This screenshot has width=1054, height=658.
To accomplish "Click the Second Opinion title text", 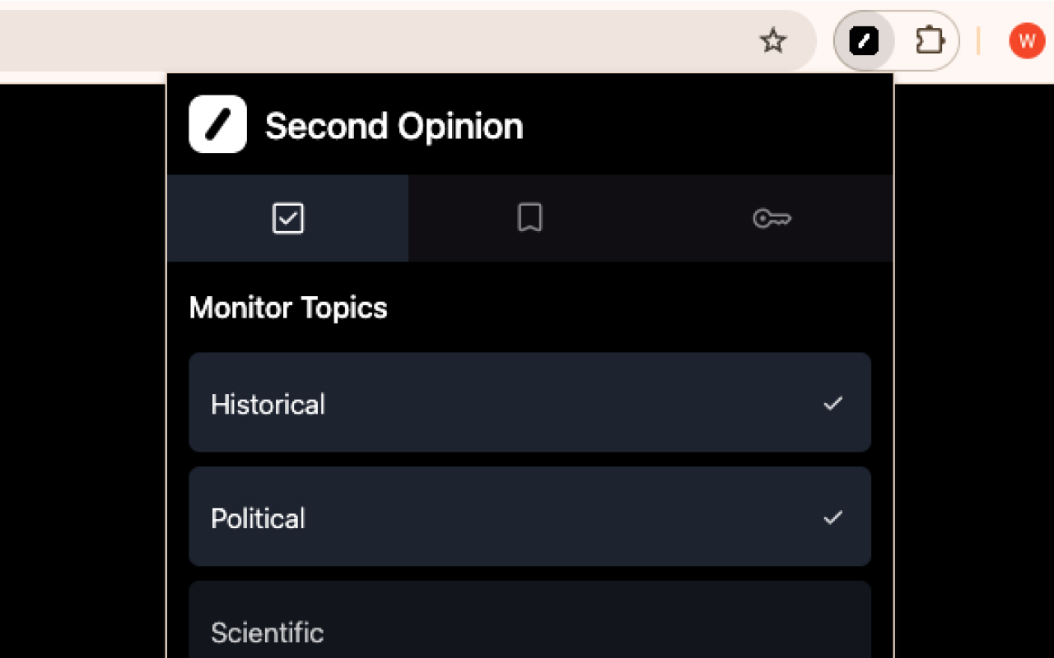I will point(394,126).
